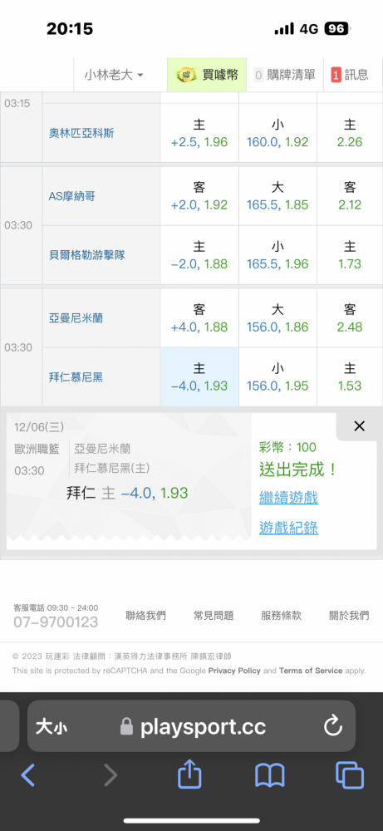The image size is (383, 831).
Task: Reload the page with refresh icon
Action: [x=333, y=726]
